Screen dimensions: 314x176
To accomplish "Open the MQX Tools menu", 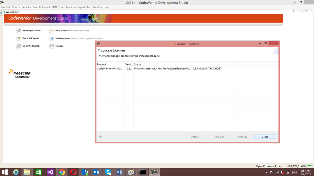I will tap(58, 7).
